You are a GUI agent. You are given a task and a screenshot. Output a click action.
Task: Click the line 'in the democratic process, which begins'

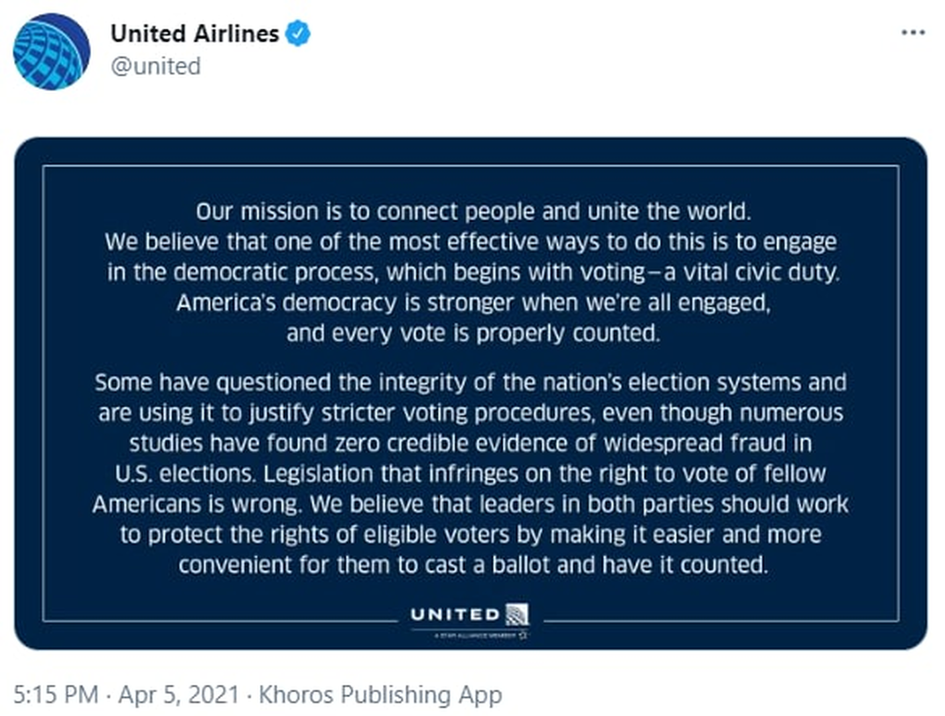[472, 272]
